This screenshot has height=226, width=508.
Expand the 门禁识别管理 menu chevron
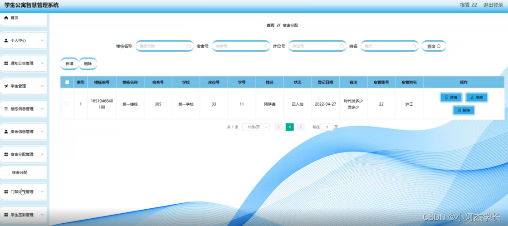pyautogui.click(x=42, y=192)
